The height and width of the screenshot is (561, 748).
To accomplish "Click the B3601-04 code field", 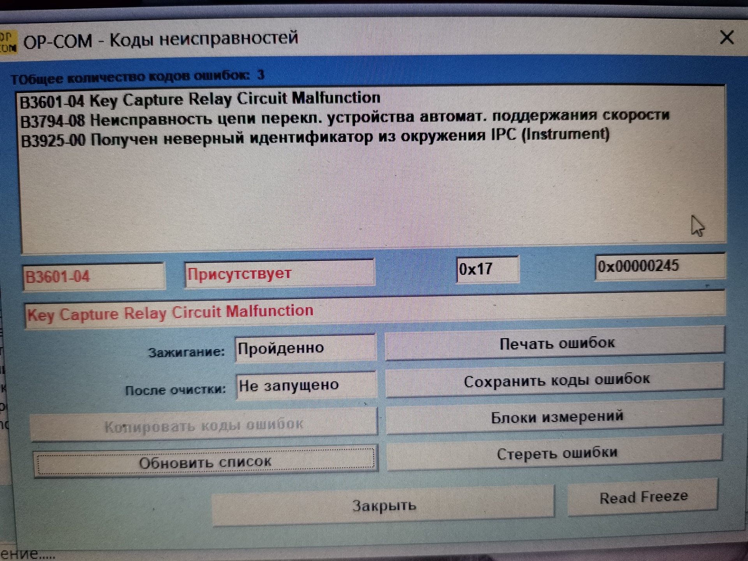I will pyautogui.click(x=94, y=276).
